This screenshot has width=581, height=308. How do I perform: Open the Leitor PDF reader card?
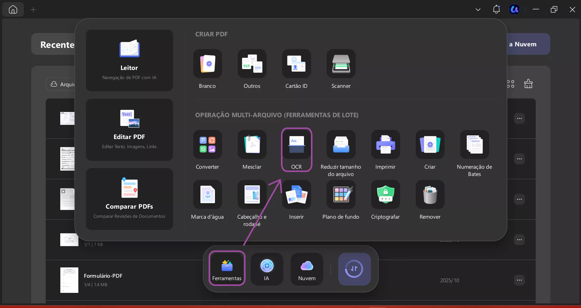[x=129, y=60]
